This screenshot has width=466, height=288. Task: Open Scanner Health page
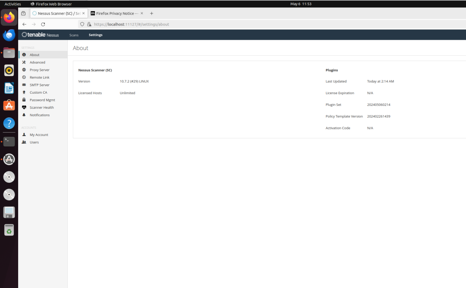[x=43, y=108]
